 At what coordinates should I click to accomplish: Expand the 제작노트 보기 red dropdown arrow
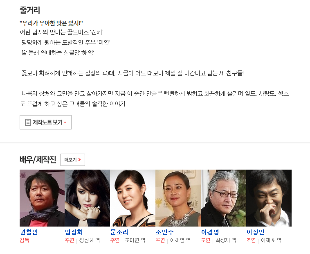click(x=65, y=122)
